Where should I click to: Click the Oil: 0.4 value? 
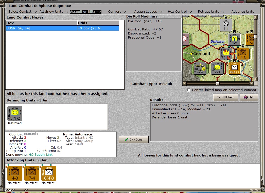point(60,148)
